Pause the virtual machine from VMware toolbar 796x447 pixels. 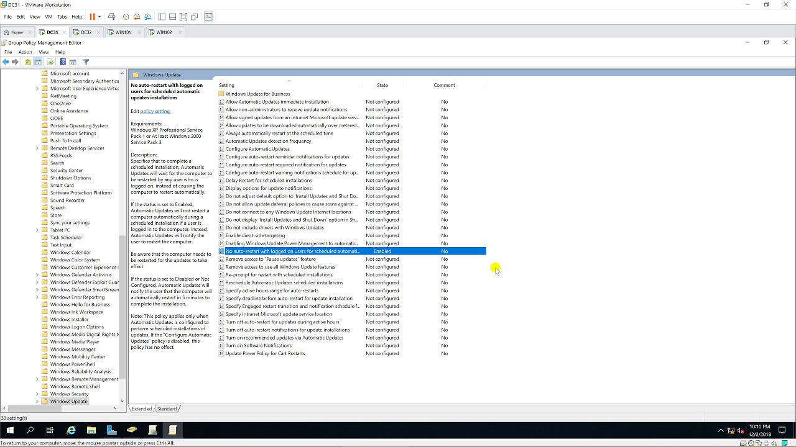[x=93, y=17]
